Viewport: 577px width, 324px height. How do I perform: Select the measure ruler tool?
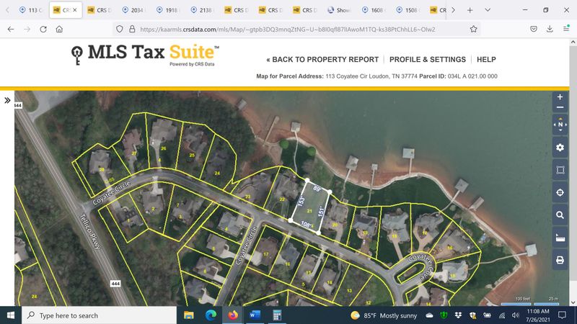560,238
